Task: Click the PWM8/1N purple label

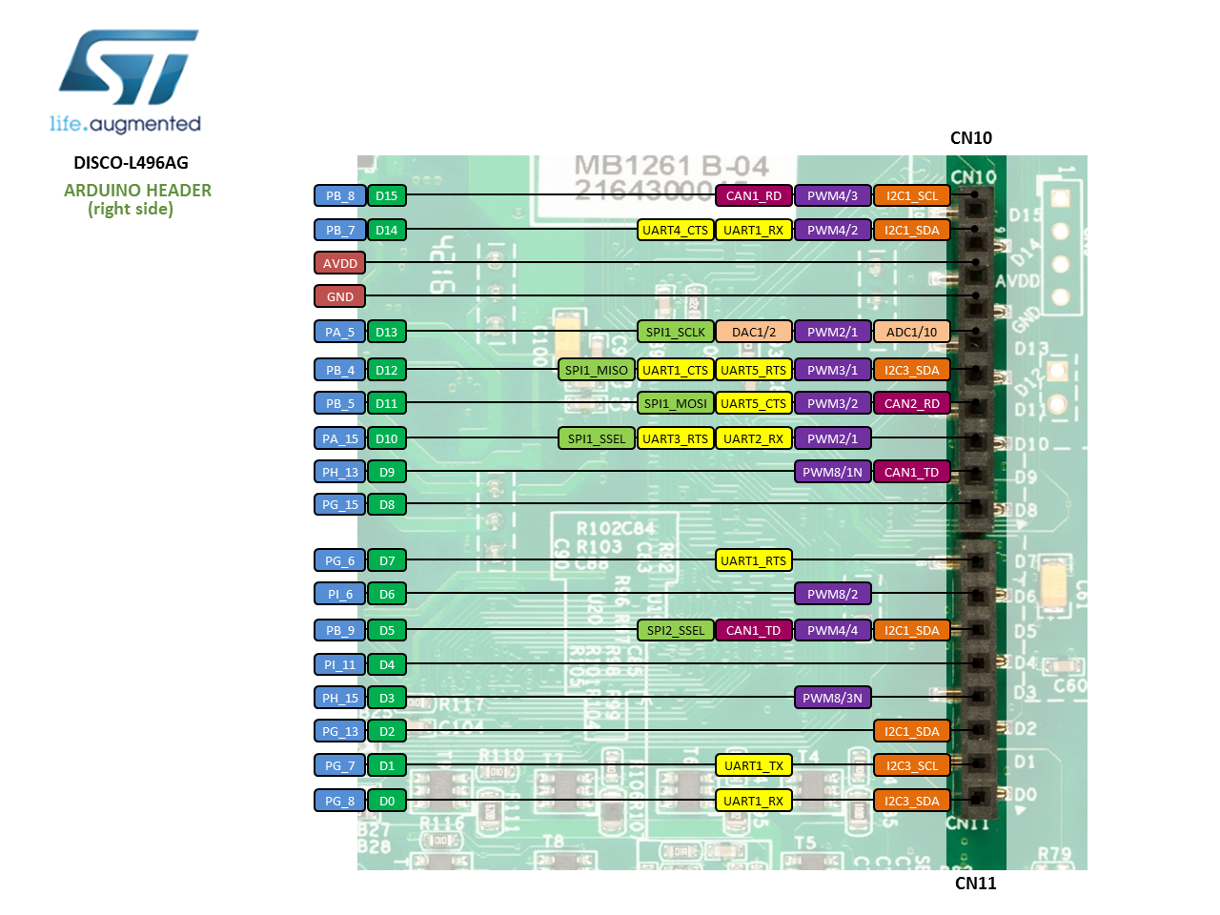Action: pyautogui.click(x=832, y=473)
